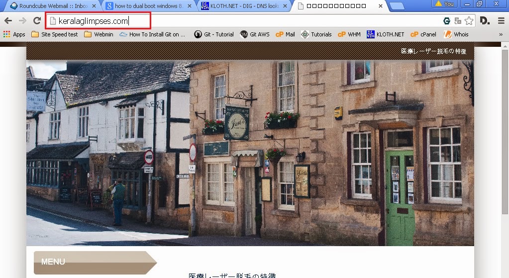Open the KLOTH.NET bookmark
The image size is (509, 278).
click(x=385, y=34)
